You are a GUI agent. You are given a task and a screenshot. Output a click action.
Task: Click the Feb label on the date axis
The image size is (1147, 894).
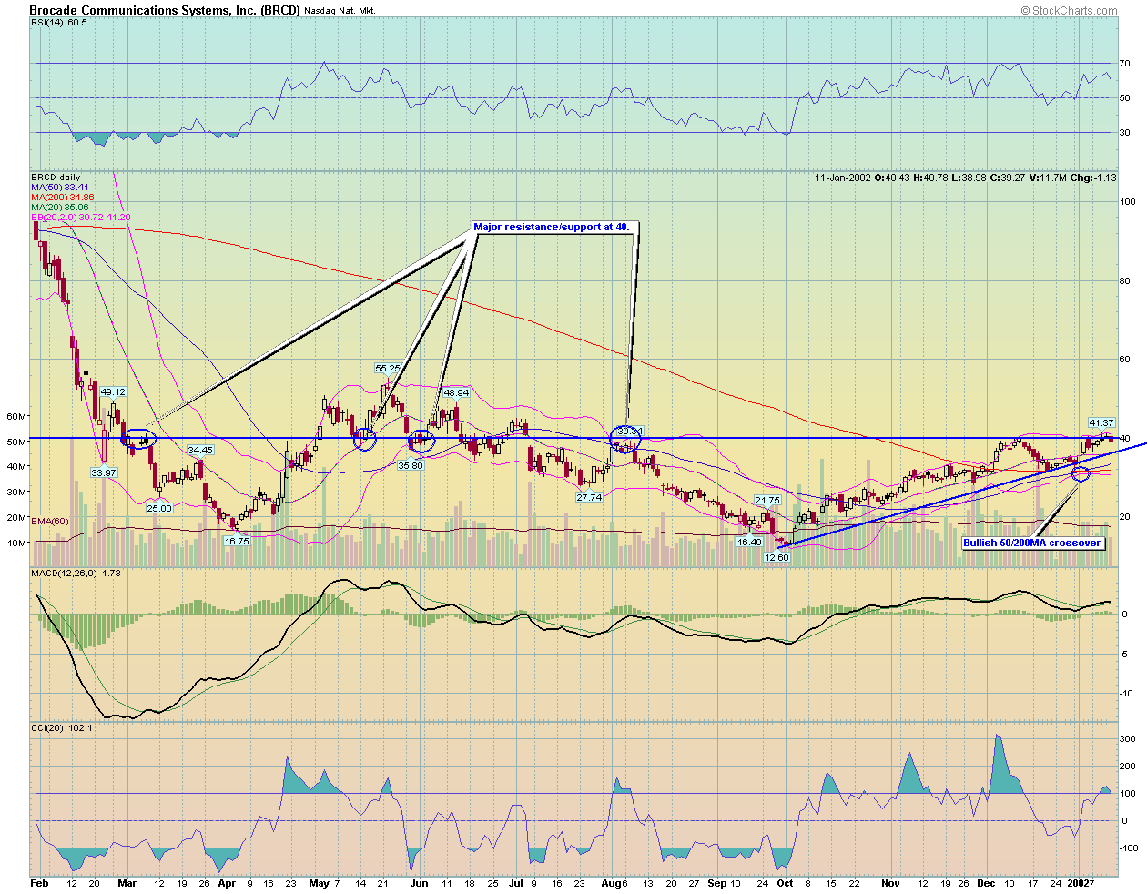click(x=39, y=883)
